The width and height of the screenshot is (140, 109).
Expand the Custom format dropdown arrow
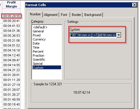coord(119,35)
